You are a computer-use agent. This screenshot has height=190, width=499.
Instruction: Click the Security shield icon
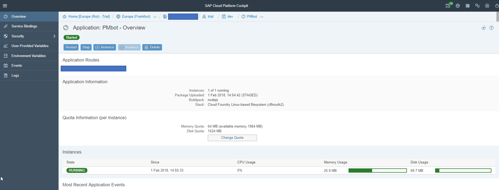pyautogui.click(x=5, y=36)
